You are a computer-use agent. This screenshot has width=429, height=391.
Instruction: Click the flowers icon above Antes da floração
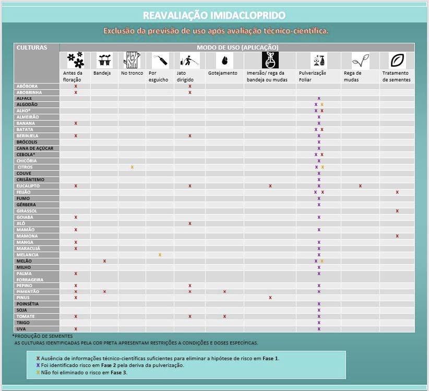coord(76,61)
